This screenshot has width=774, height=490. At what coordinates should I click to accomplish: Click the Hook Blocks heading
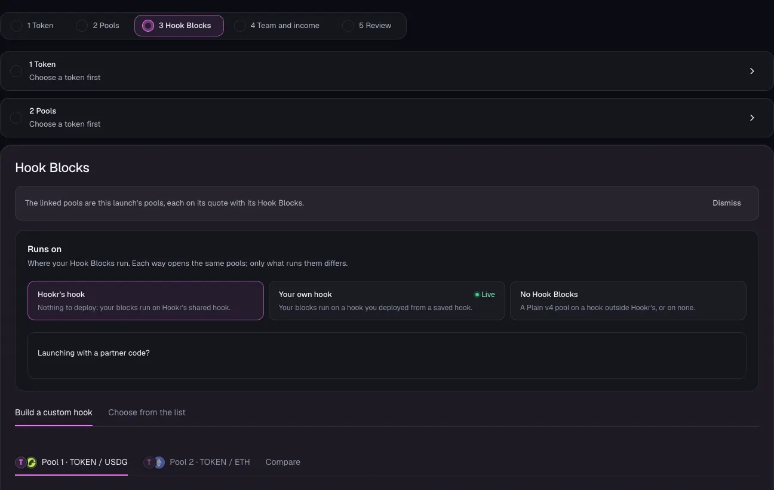click(x=52, y=168)
